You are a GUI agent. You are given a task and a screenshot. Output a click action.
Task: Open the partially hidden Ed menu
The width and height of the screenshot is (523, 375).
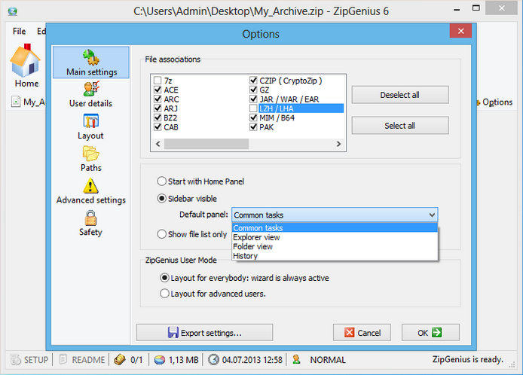(41, 31)
